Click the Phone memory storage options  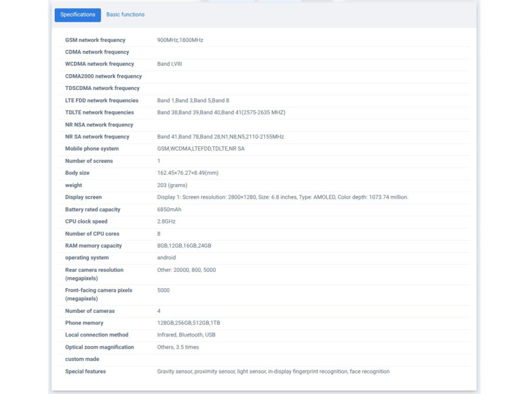pos(189,323)
